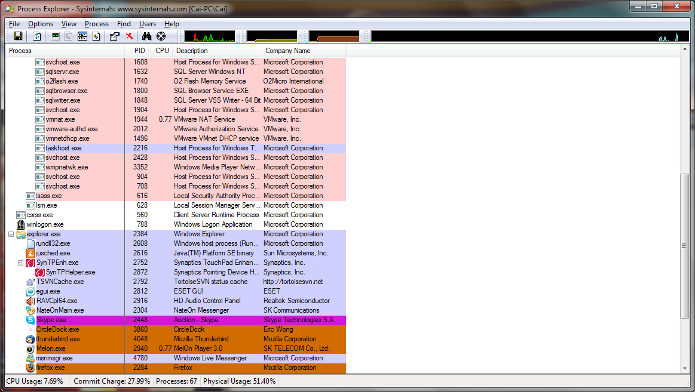
Task: Collapse the SynTPEnh.exe tree node
Action: 21,263
